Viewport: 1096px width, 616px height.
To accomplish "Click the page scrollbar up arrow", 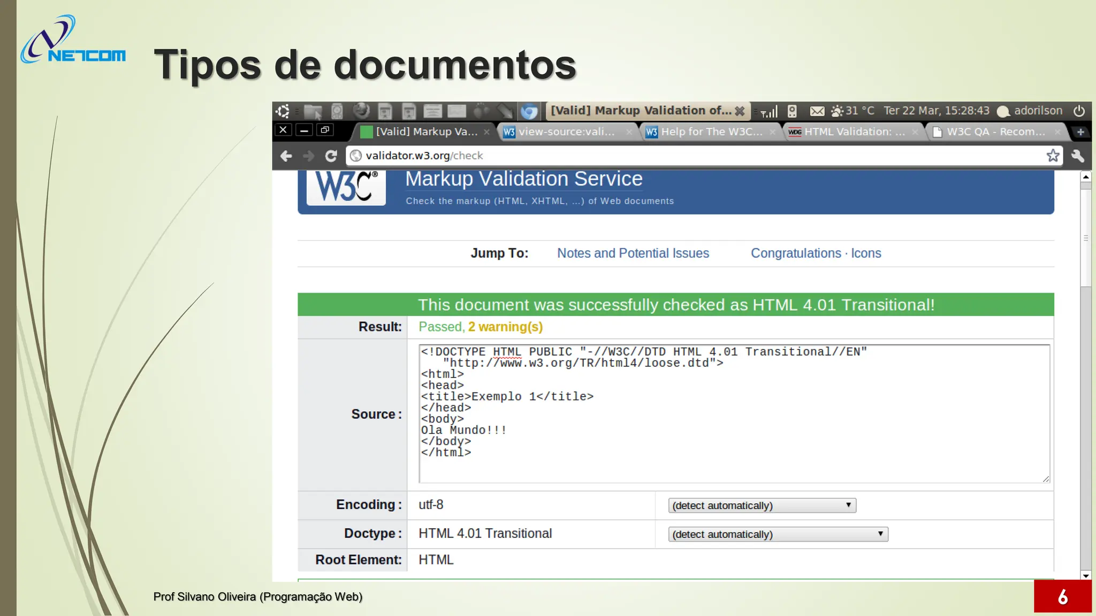I will [x=1085, y=176].
